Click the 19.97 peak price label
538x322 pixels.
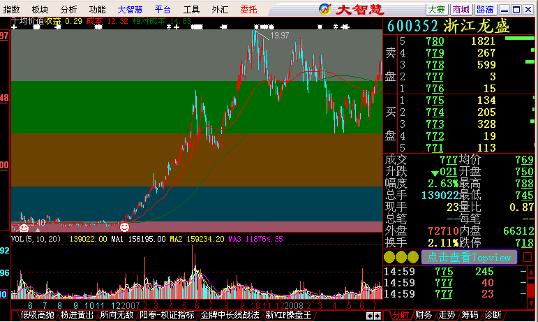pos(280,36)
